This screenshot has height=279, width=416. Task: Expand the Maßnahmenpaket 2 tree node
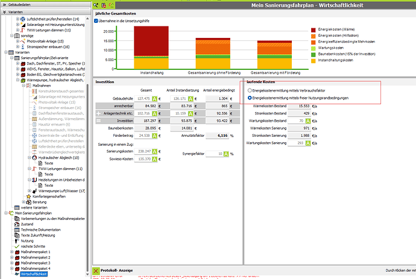11,257
